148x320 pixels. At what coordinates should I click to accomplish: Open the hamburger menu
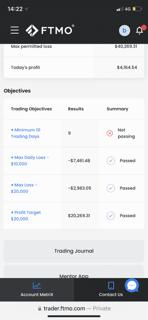point(15,30)
